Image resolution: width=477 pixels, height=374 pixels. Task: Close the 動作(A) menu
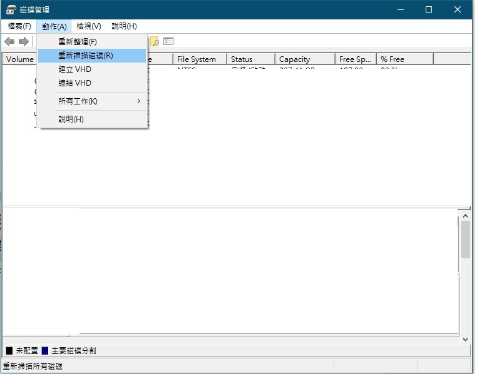pos(54,26)
